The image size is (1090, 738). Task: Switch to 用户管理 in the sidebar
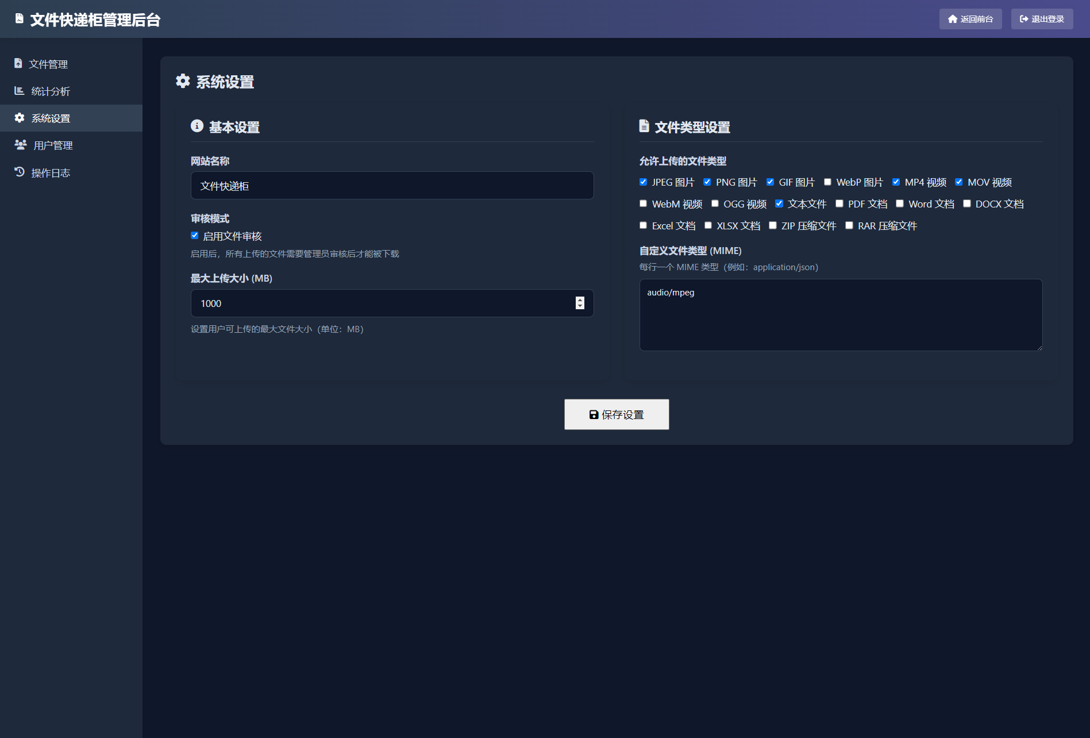point(52,145)
